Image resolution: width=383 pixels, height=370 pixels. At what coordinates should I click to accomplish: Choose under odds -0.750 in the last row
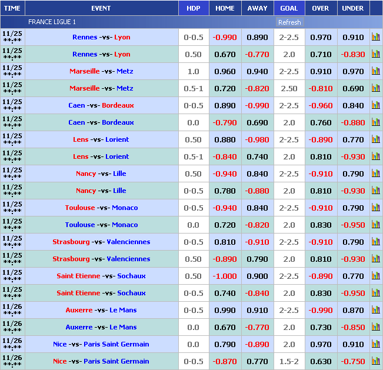pyautogui.click(x=353, y=361)
